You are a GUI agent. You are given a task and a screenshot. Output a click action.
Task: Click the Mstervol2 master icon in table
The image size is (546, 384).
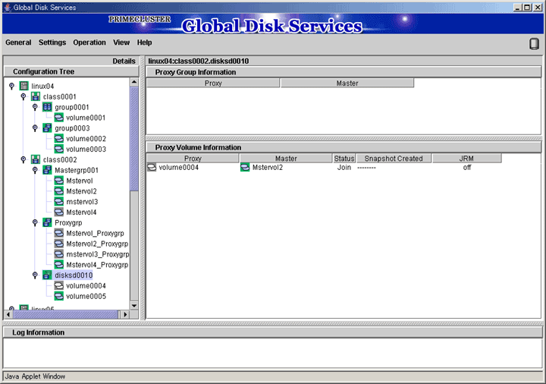point(245,167)
